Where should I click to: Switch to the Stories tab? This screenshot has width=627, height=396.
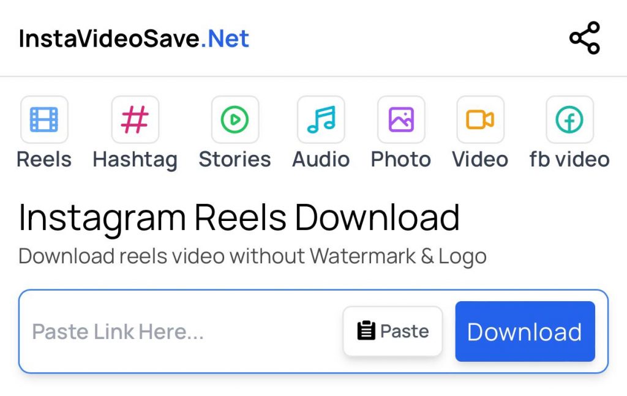coord(235,160)
